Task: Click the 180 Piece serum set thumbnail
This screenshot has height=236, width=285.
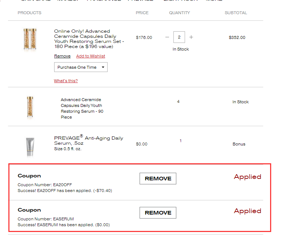Action: [29, 39]
